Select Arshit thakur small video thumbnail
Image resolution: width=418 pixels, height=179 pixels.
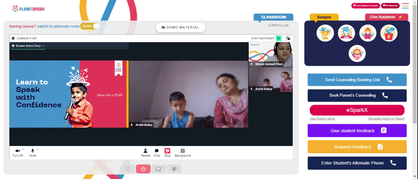tap(270, 80)
